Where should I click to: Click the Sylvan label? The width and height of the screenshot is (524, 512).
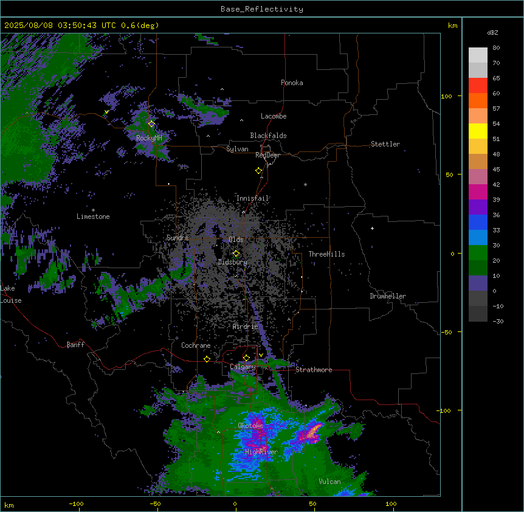[237, 149]
